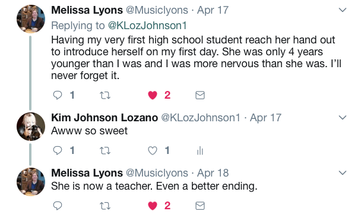Like Kim's "Awww so sweet" tweet
361x214 pixels.
point(153,150)
